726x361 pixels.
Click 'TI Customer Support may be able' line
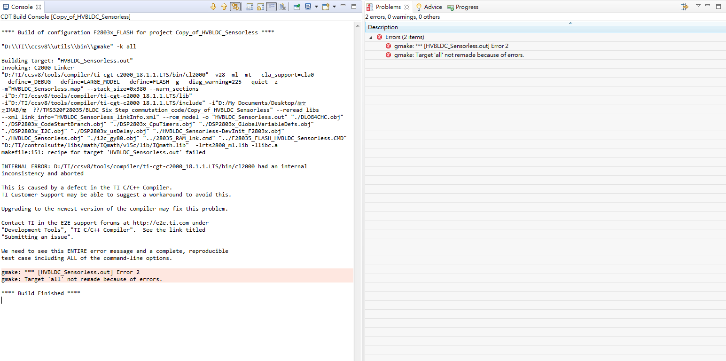(117, 195)
